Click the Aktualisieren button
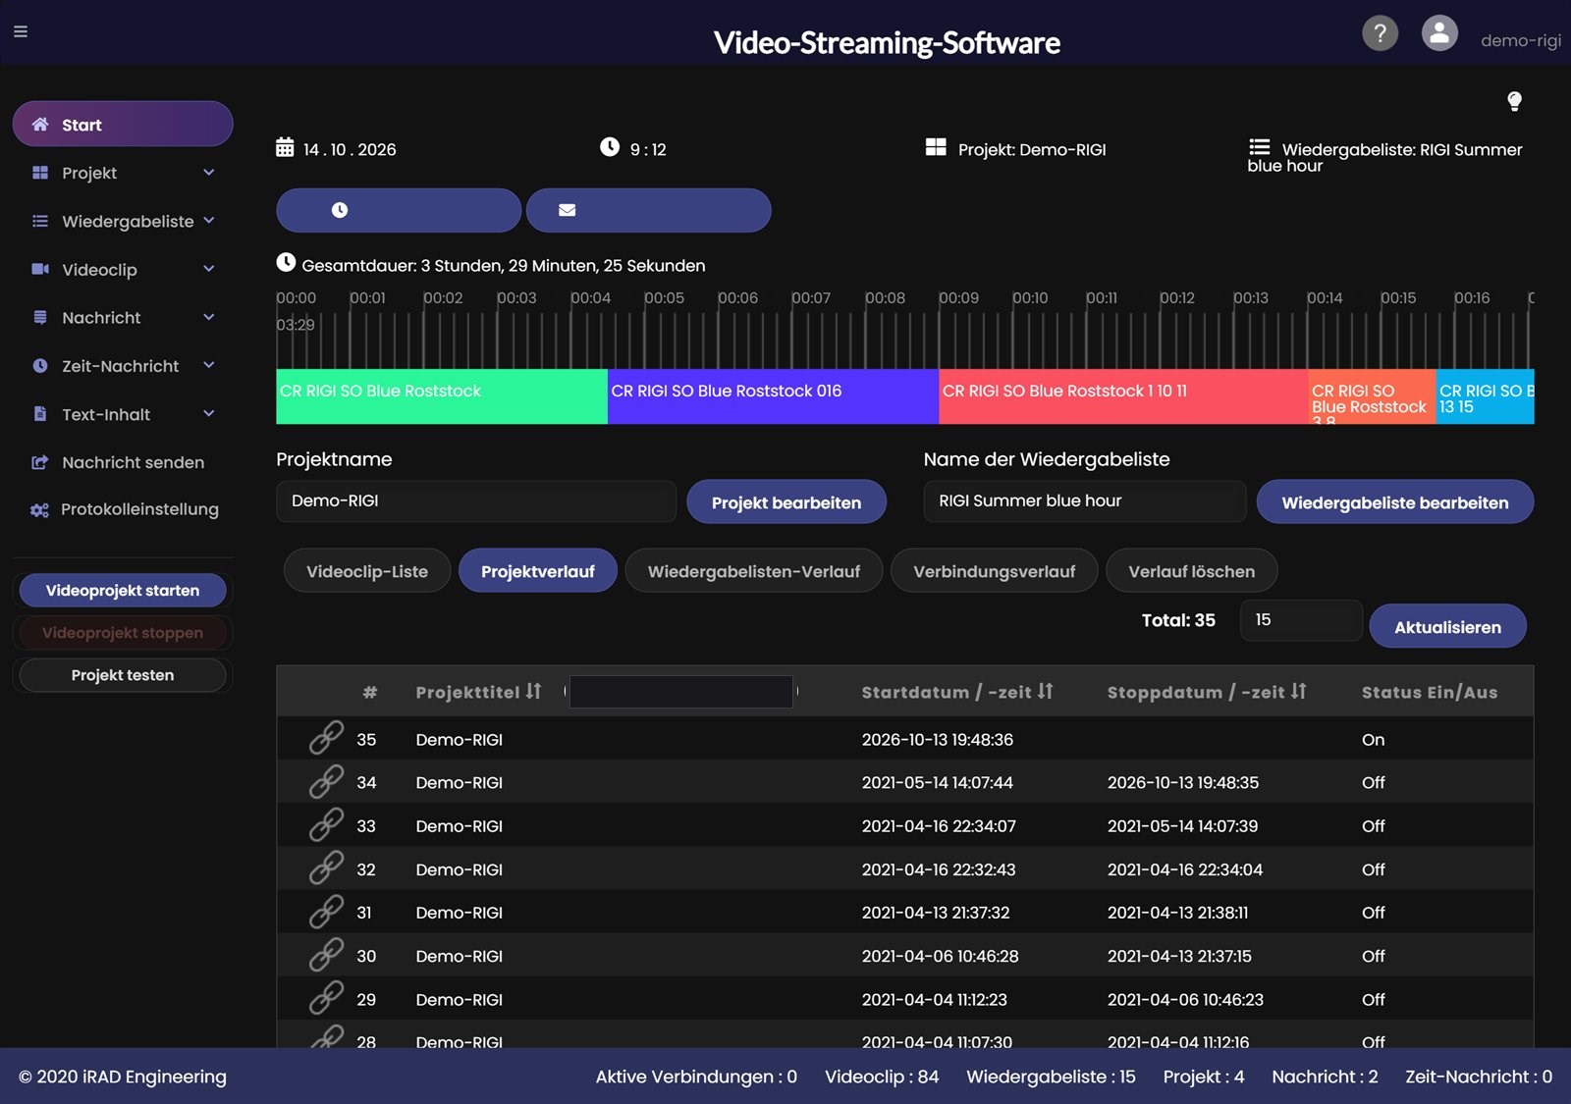The width and height of the screenshot is (1571, 1104). pos(1447,626)
